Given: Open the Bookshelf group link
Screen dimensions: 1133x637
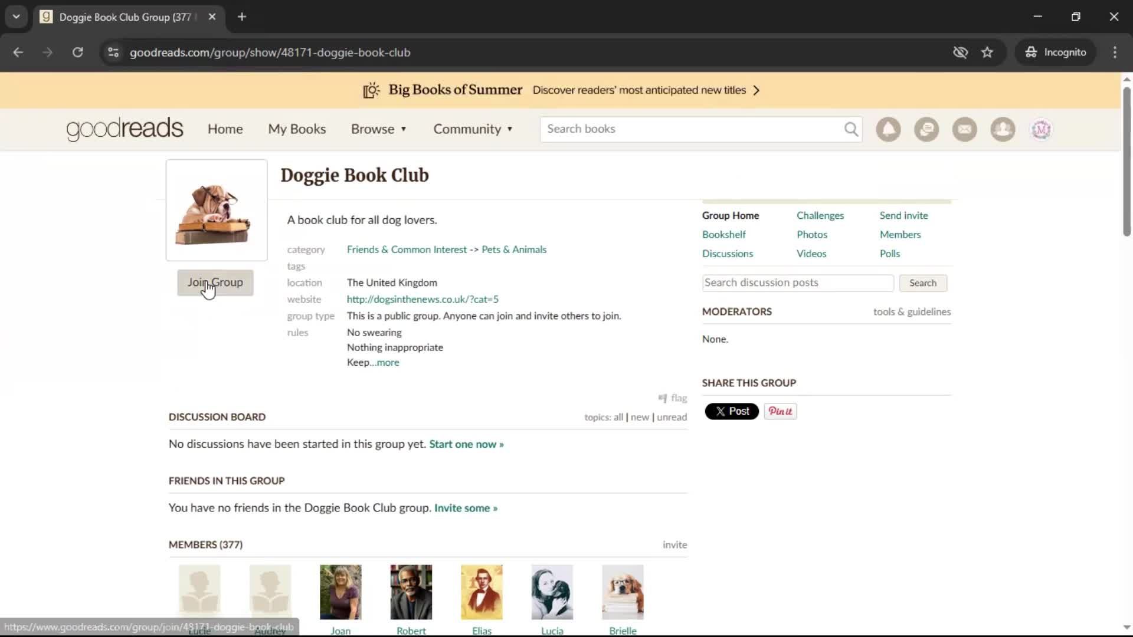Looking at the screenshot, I should pyautogui.click(x=724, y=235).
